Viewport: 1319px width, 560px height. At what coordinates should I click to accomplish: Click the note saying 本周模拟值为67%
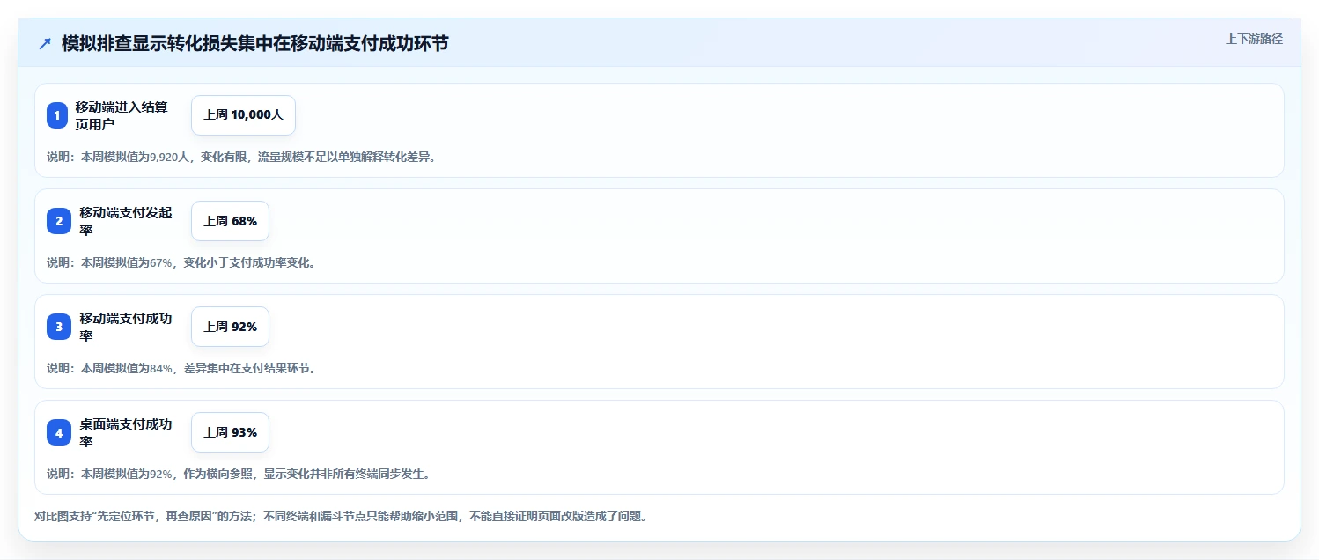pyautogui.click(x=181, y=262)
